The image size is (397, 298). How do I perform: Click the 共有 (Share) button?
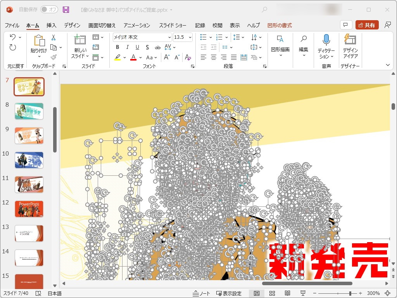coord(366,24)
